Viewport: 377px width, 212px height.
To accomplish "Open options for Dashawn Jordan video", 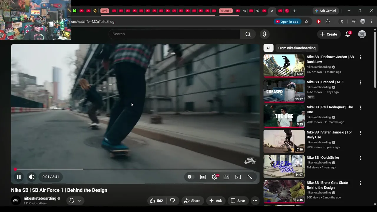I will (360, 57).
